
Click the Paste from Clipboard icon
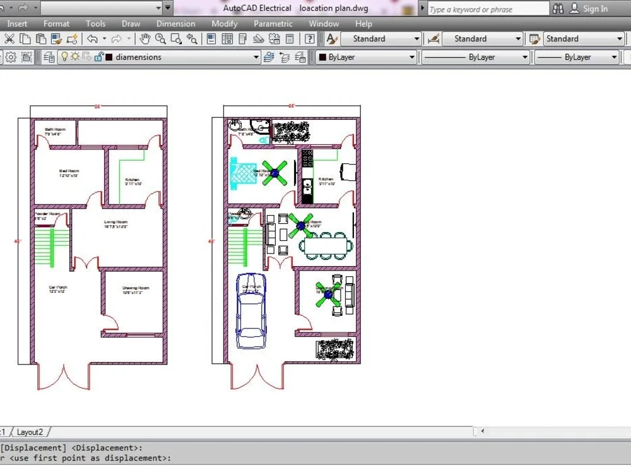click(x=40, y=38)
